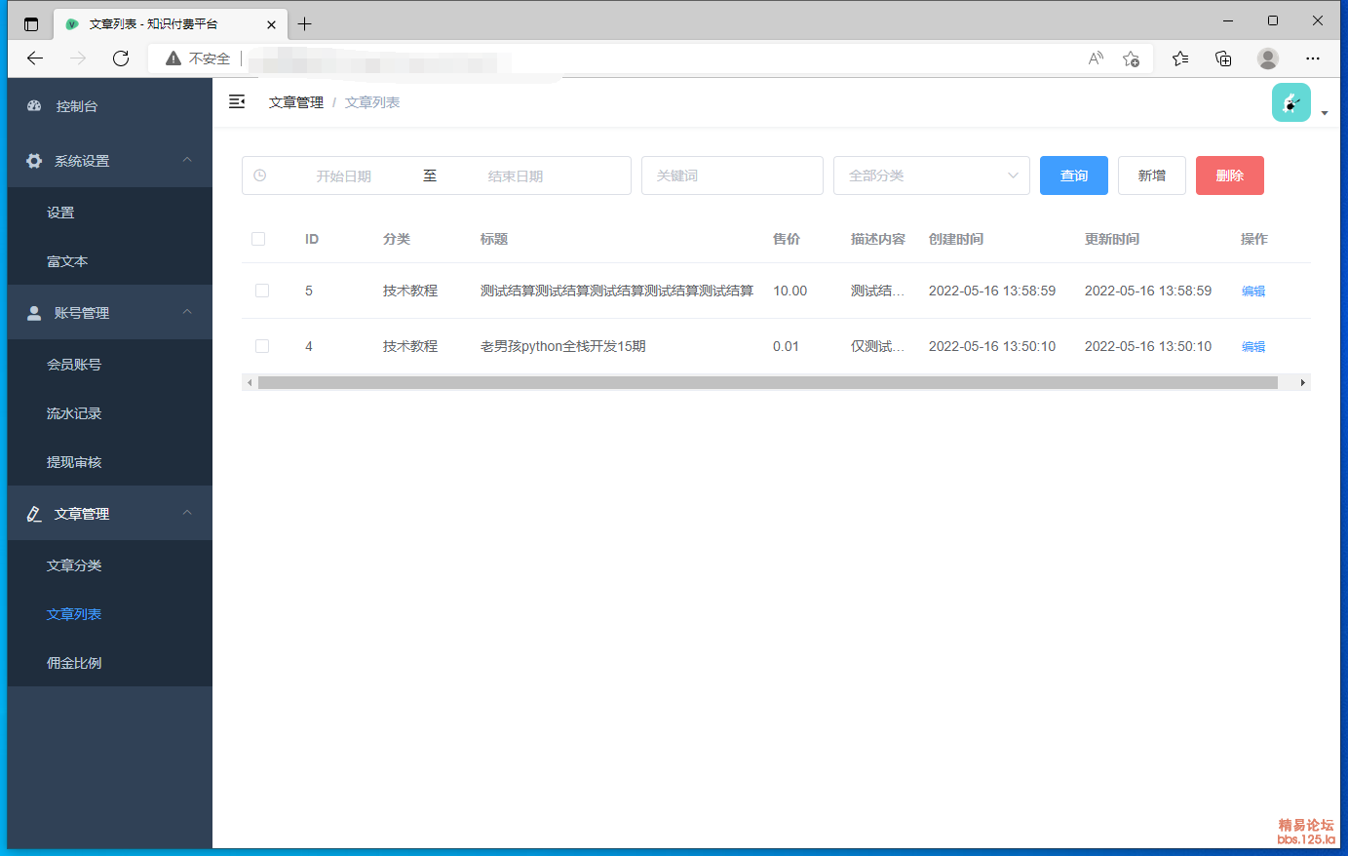This screenshot has width=1348, height=856.
Task: Click the person icon beside 账号管理
Action: tap(33, 312)
